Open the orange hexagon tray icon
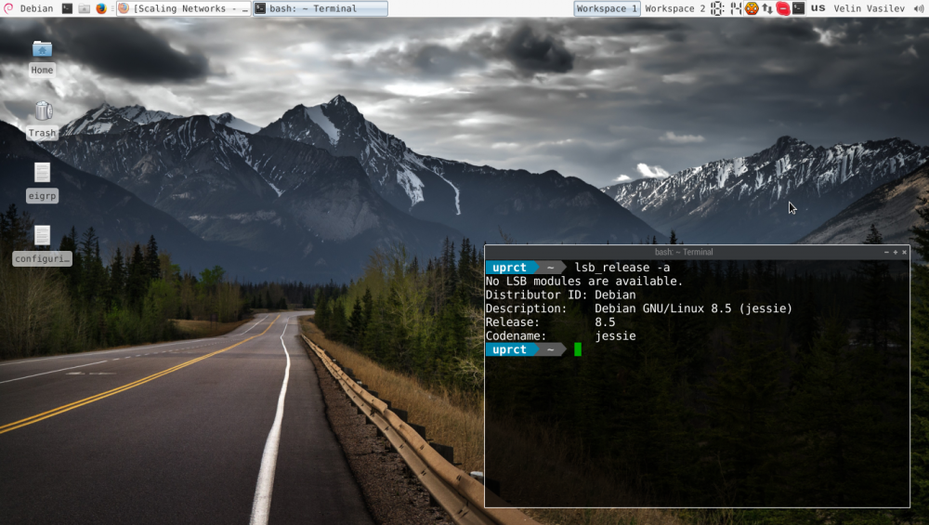The image size is (929, 525). (x=752, y=8)
